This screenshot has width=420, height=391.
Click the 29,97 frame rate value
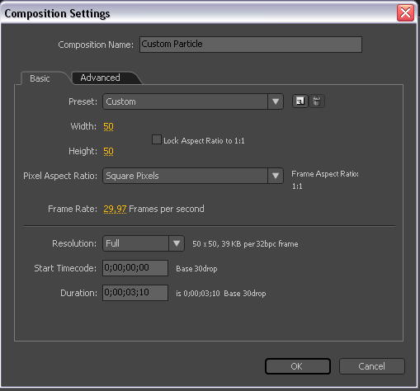[x=115, y=209]
